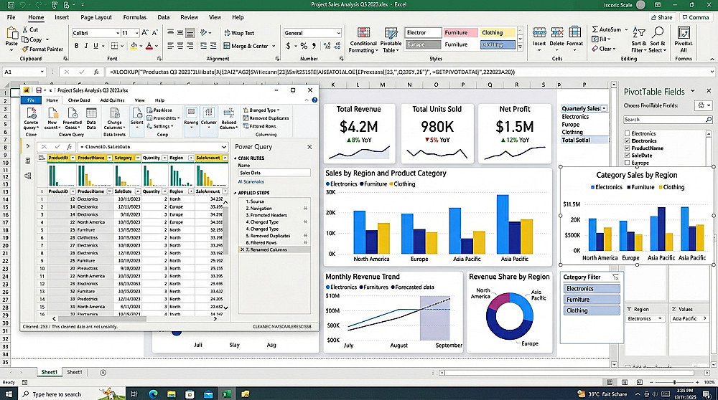This screenshot has width=718, height=400.
Task: Click the Wrap Text icon
Action: pos(227,33)
